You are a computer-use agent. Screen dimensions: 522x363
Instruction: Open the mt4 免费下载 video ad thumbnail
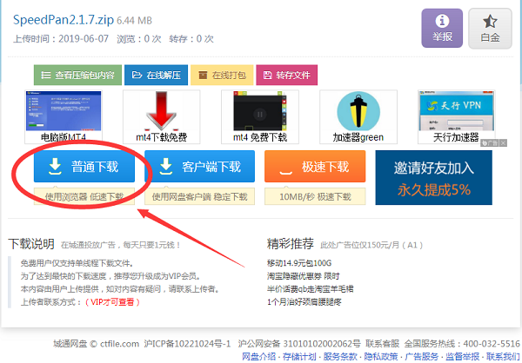point(260,116)
